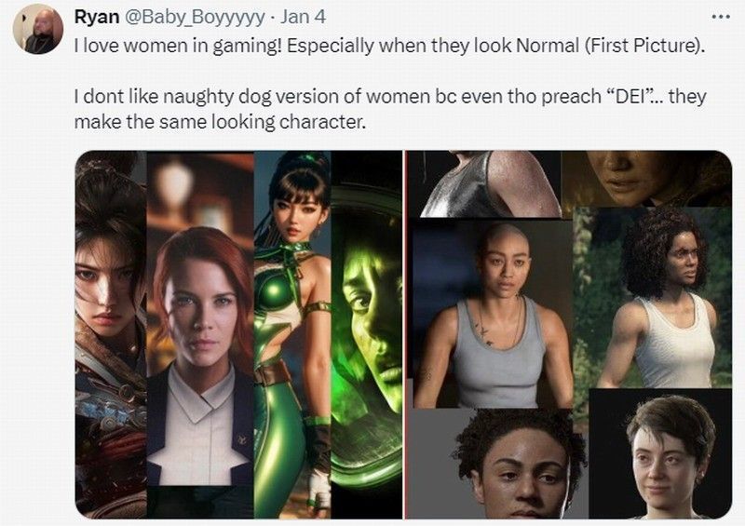
Task: Click Ryan's profile avatar picture
Action: (x=38, y=30)
